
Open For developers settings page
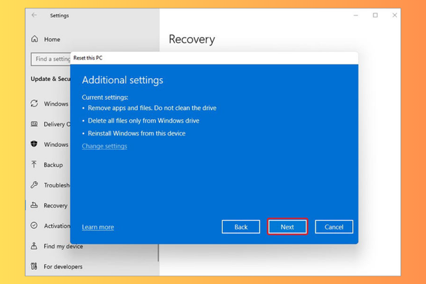63,267
